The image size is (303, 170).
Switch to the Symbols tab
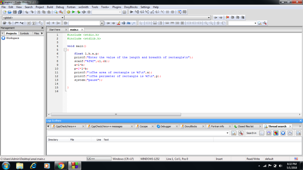pos(24,33)
